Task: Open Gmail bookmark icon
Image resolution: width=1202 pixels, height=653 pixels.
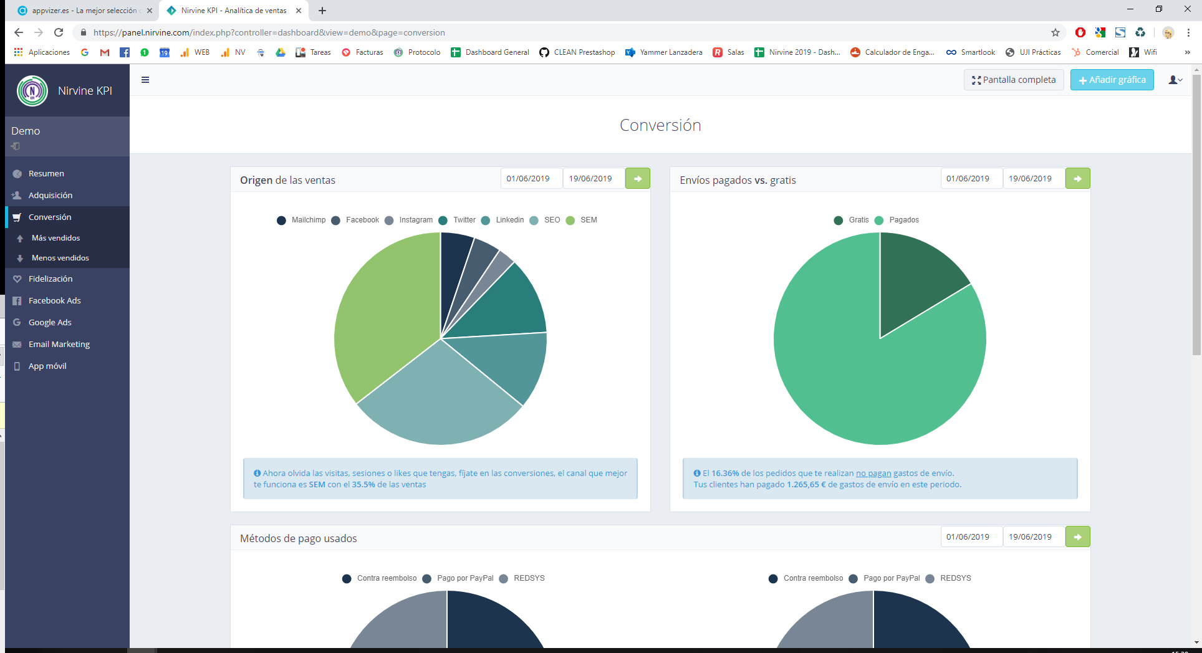Action: point(105,52)
